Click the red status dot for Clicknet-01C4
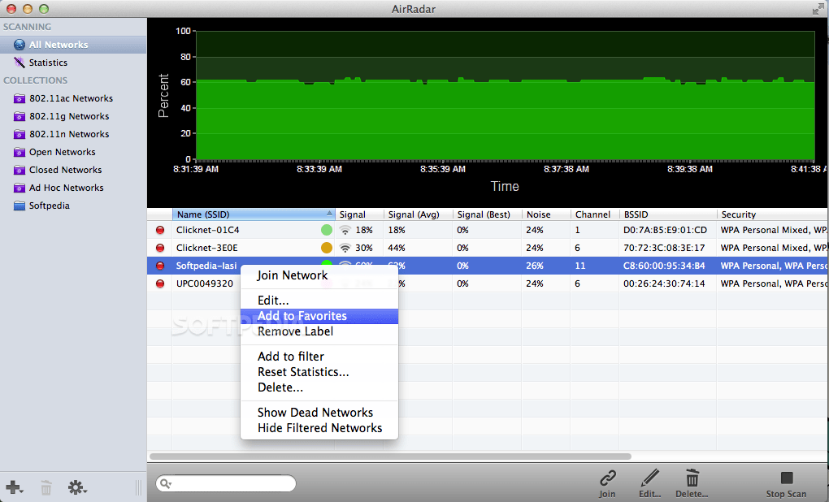The width and height of the screenshot is (829, 502). click(x=160, y=230)
